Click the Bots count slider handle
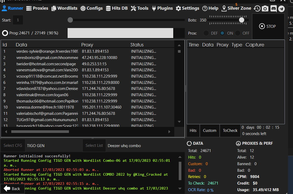This screenshot has width=293, height=194. click(242, 20)
